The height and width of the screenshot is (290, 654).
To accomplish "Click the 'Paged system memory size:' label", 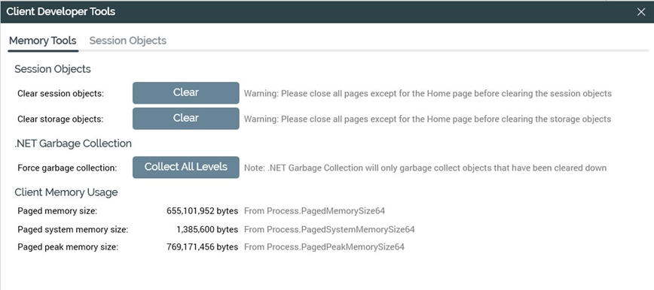I will point(72,229).
